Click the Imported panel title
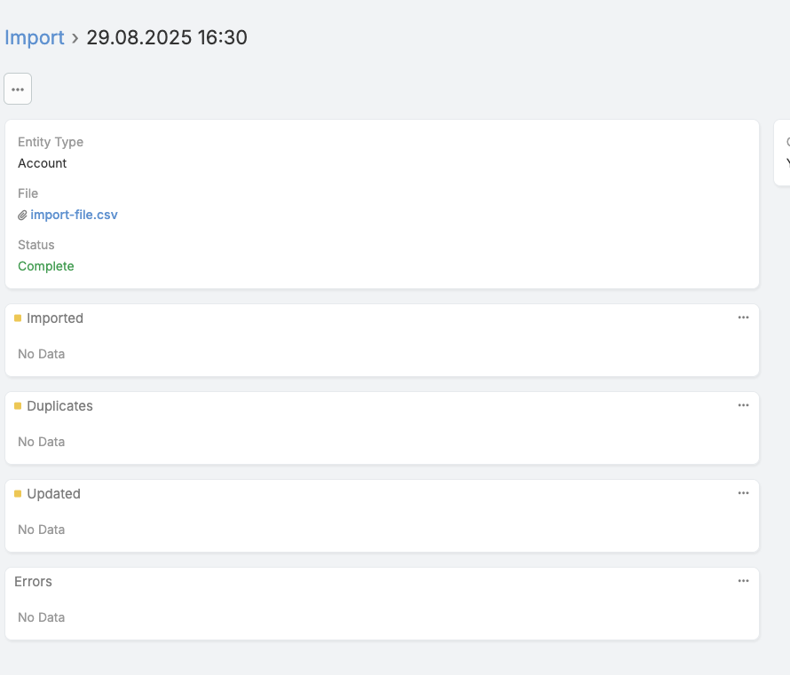 [55, 318]
